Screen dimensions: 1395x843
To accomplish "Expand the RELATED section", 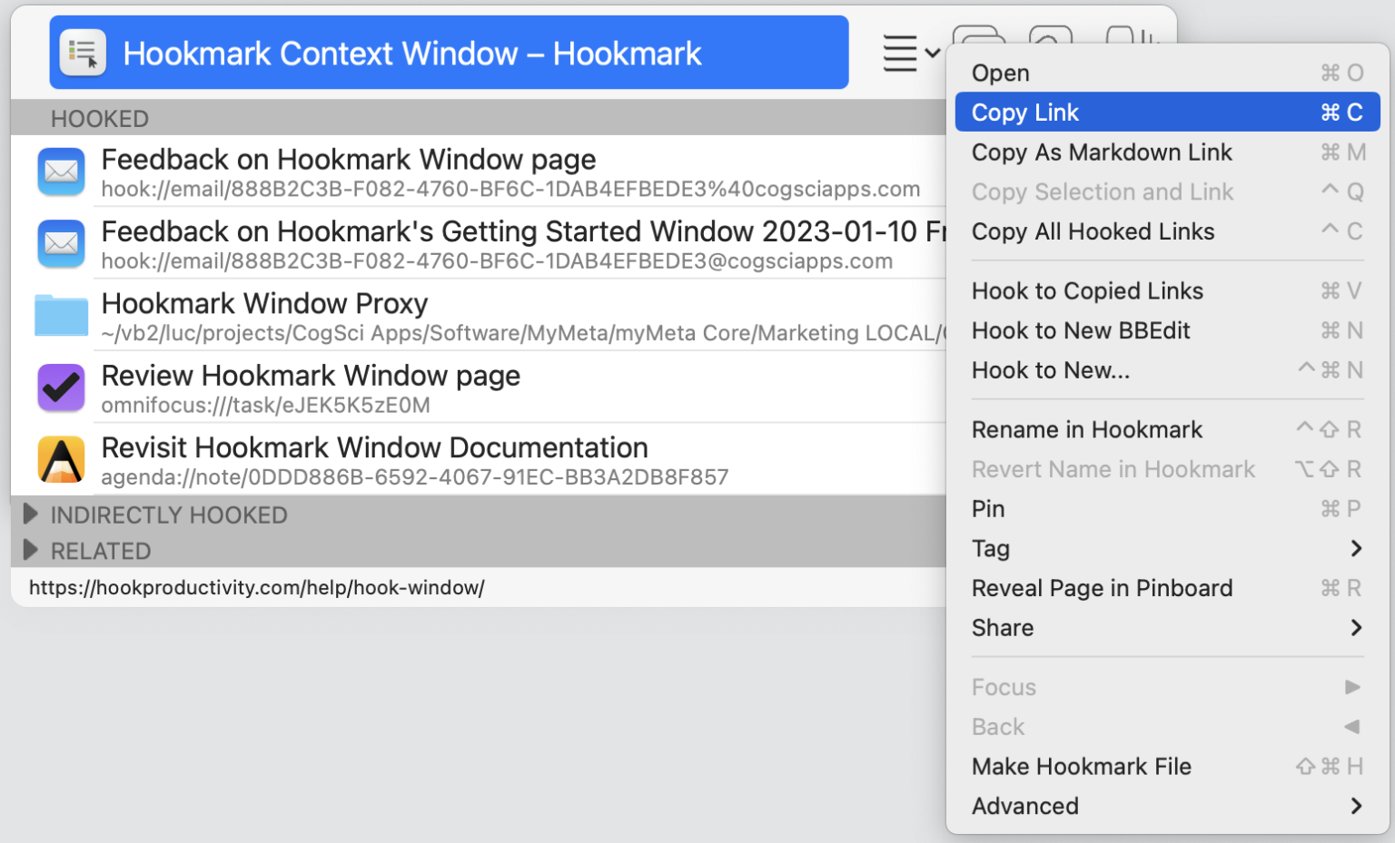I will point(31,551).
